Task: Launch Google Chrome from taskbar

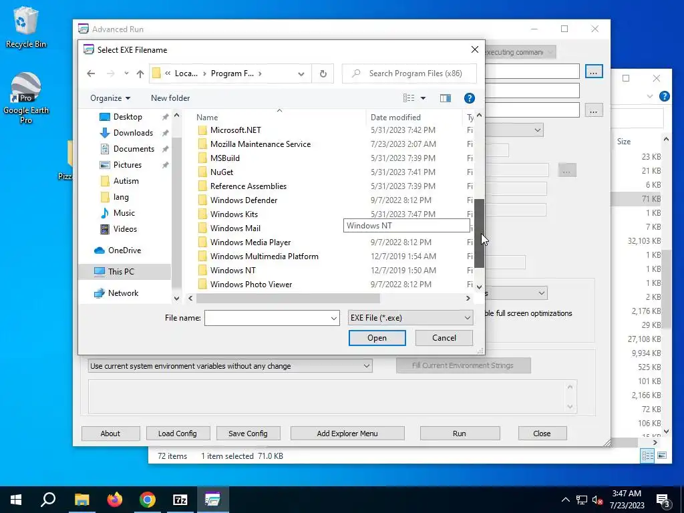Action: pos(148,500)
